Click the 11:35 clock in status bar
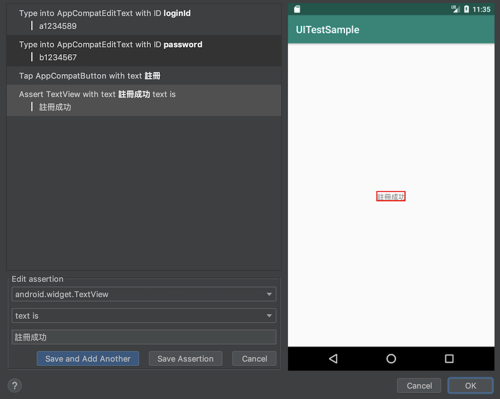Viewport: 500px width, 399px height. pyautogui.click(x=481, y=9)
